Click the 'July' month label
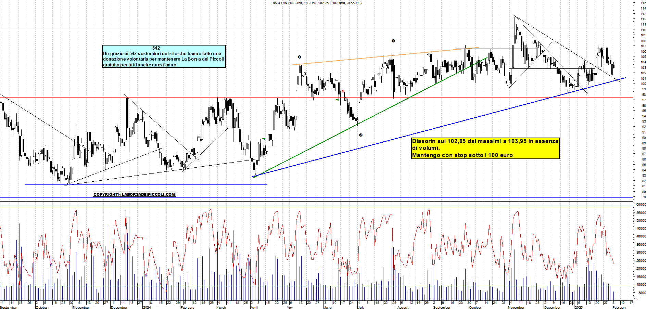This screenshot has width=647, height=309. pyautogui.click(x=361, y=307)
